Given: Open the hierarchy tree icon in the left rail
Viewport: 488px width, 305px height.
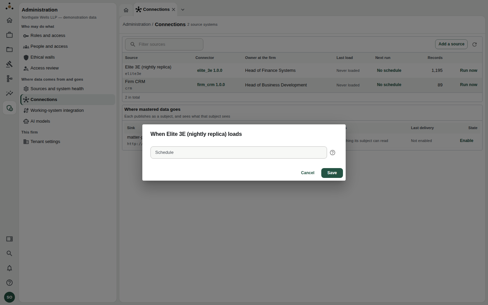Looking at the screenshot, I should [9, 79].
